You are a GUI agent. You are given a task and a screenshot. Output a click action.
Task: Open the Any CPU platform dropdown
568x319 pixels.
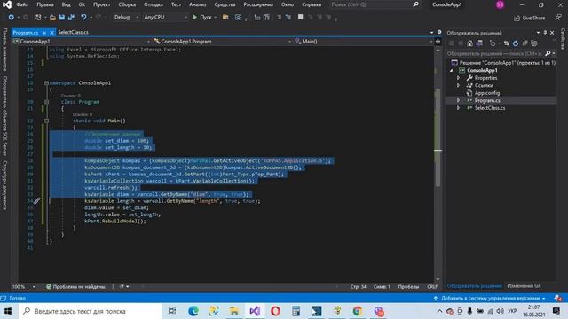[x=166, y=17]
